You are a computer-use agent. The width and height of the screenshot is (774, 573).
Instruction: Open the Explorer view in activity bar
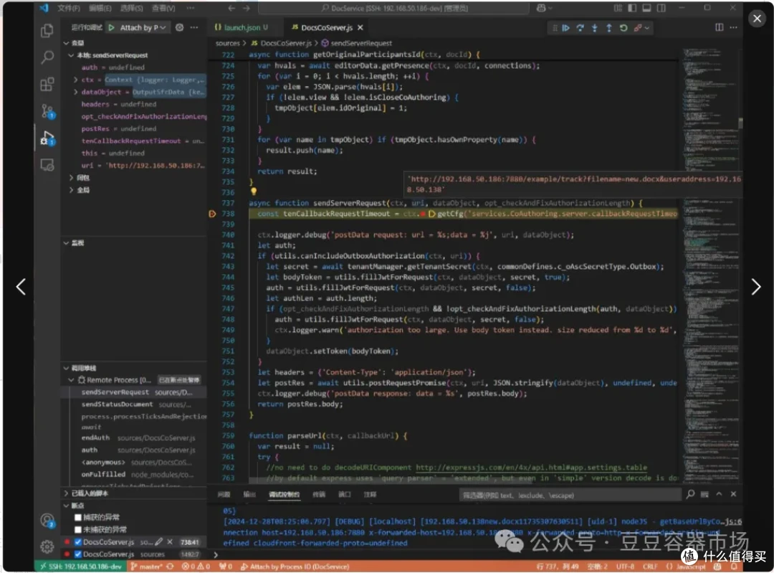click(47, 31)
